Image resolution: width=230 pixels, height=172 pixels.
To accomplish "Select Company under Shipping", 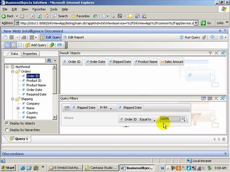I will pyautogui.click(x=33, y=104).
